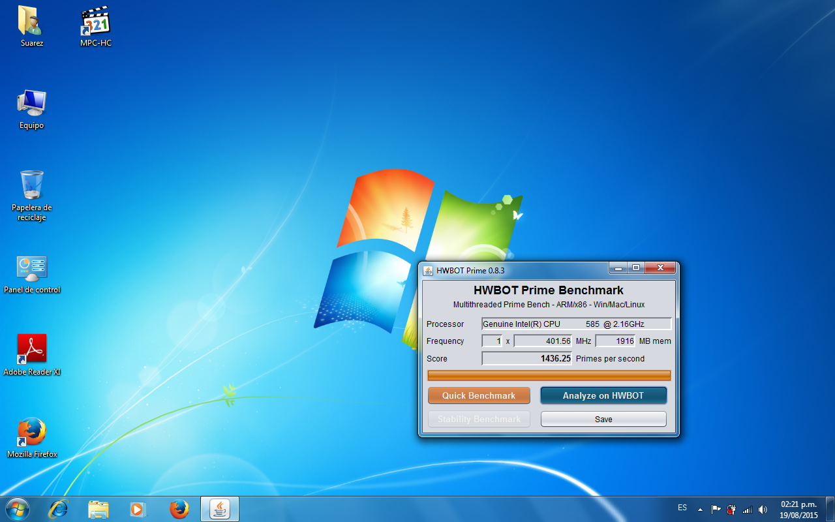Click the Save button
Screen dimensions: 835x522
click(x=603, y=419)
